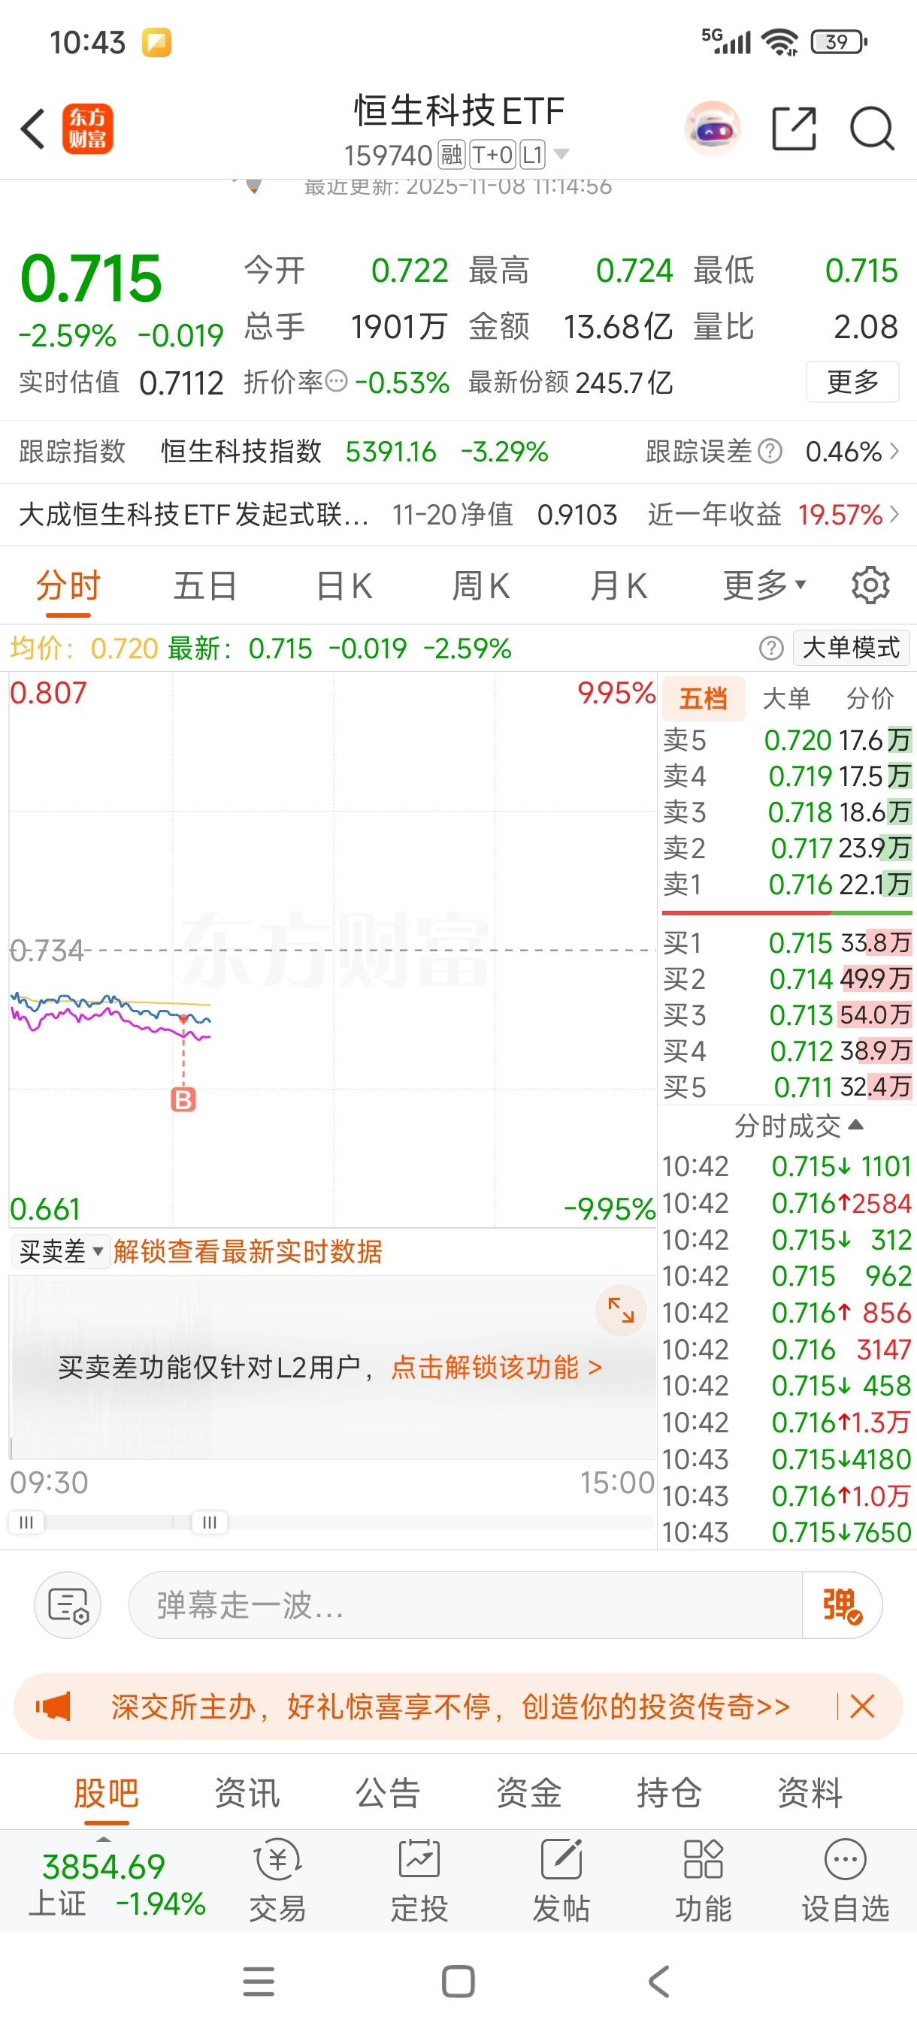917x2038 pixels.
Task: Open the robot assistant avatar icon
Action: tap(713, 129)
